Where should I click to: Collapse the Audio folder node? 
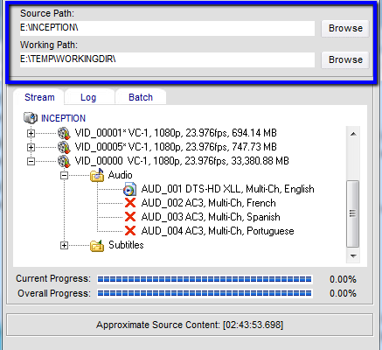64,175
